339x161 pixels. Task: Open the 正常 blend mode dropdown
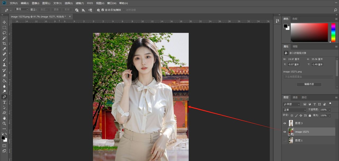294,110
